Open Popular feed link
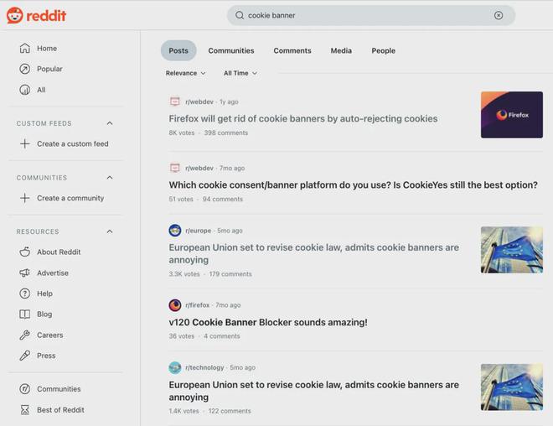The height and width of the screenshot is (426, 553). (49, 69)
